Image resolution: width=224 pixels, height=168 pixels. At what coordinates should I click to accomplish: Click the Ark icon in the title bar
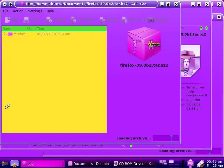[x=22, y=4]
